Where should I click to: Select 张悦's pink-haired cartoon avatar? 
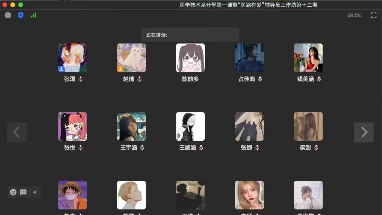(x=72, y=126)
